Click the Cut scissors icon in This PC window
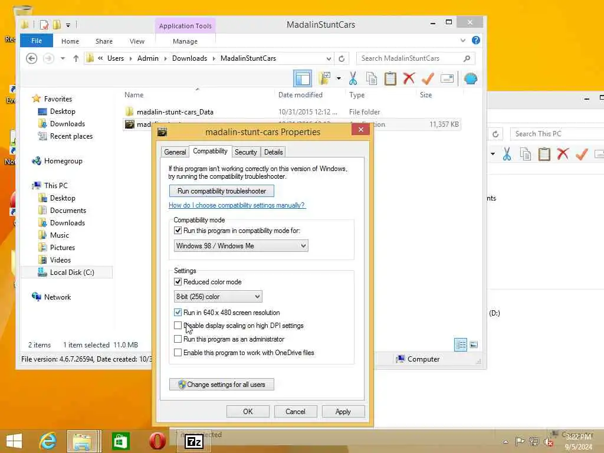The image size is (604, 453). 507,154
